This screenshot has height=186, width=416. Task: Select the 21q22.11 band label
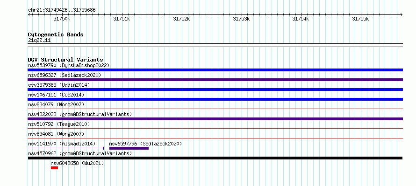39,41
